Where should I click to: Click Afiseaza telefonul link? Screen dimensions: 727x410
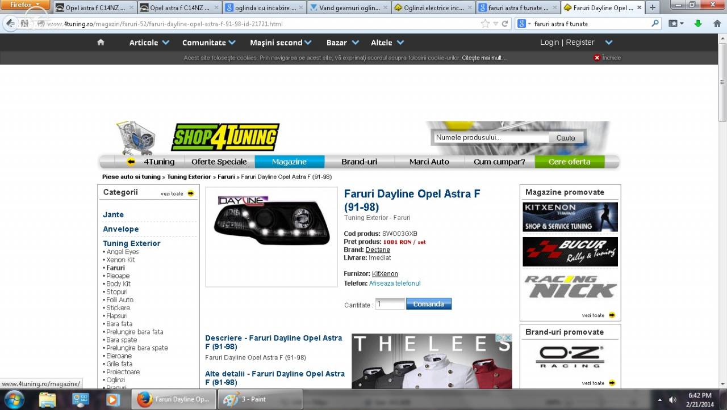395,283
